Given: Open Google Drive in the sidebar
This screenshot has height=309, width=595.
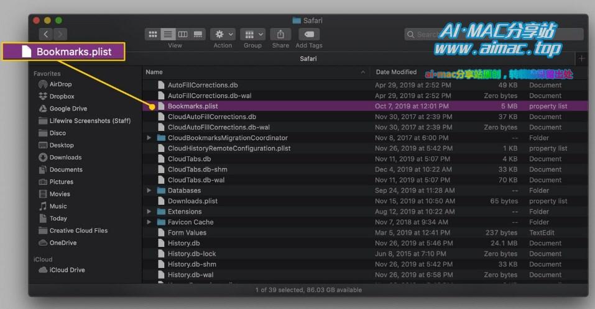Looking at the screenshot, I should pos(63,109).
